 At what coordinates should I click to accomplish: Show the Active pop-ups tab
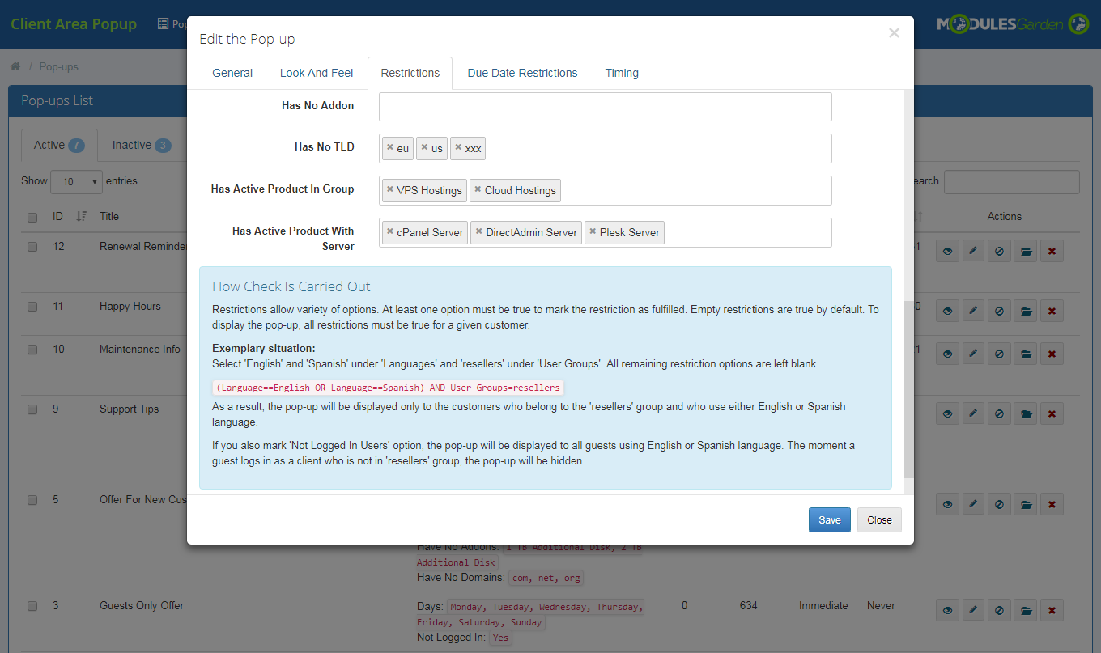pos(59,145)
